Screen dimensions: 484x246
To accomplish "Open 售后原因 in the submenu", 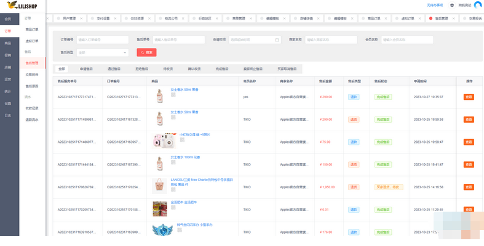I will (x=32, y=86).
